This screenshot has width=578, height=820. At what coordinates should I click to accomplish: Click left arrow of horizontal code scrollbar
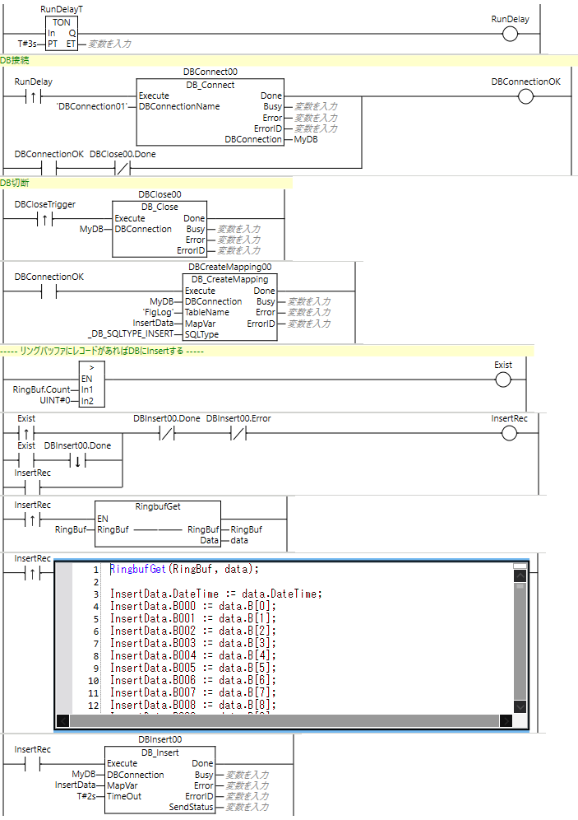[x=62, y=721]
